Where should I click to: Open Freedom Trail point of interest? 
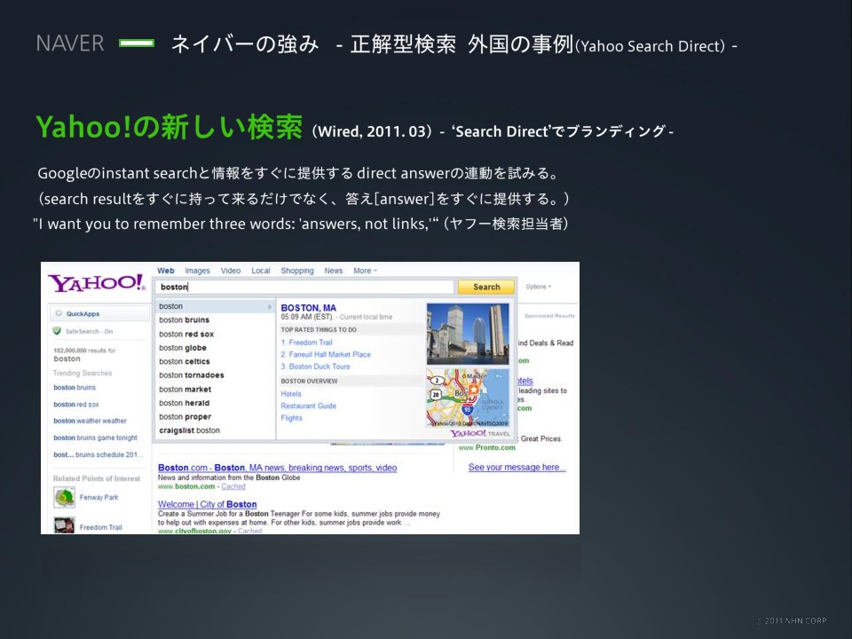100,527
